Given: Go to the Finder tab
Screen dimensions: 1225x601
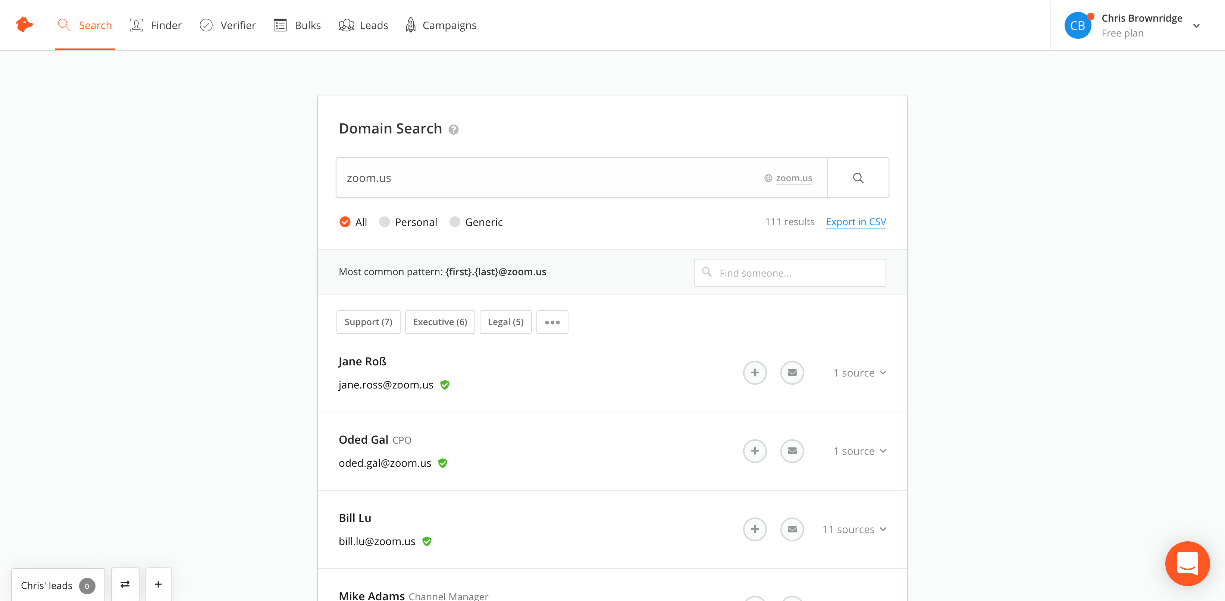Looking at the screenshot, I should [x=156, y=25].
